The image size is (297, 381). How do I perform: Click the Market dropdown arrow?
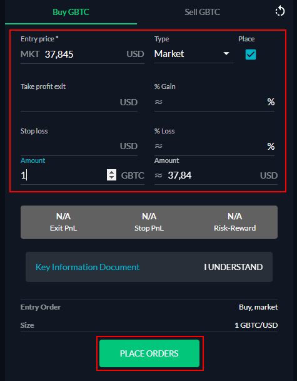point(226,53)
